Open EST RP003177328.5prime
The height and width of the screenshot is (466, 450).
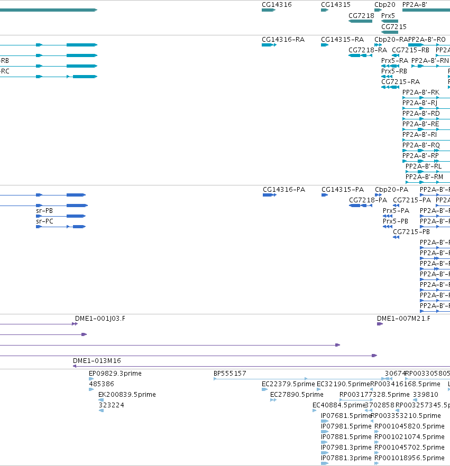point(356,400)
